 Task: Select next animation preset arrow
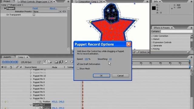pyautogui.click(x=65, y=12)
